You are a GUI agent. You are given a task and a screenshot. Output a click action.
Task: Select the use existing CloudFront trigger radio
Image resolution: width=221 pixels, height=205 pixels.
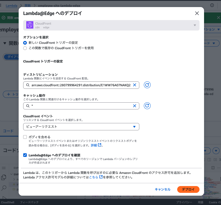point(25,48)
